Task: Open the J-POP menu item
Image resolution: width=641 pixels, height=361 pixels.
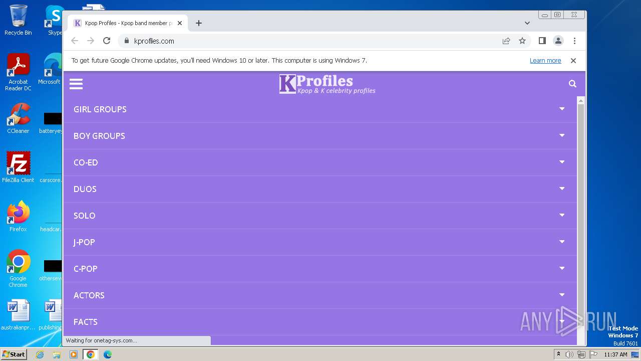Action: click(x=84, y=242)
